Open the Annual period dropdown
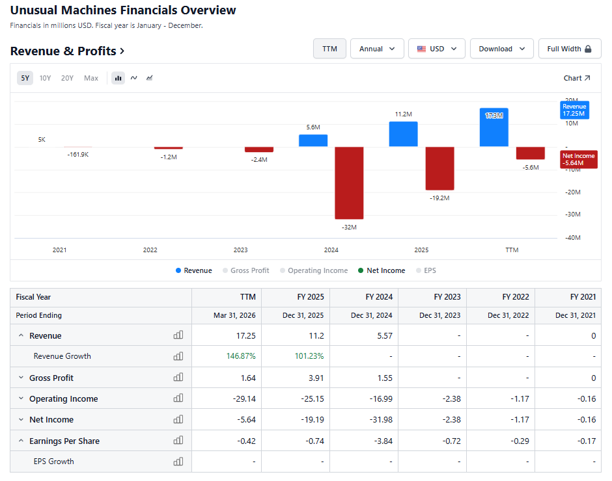This screenshot has height=481, width=612. pyautogui.click(x=377, y=49)
